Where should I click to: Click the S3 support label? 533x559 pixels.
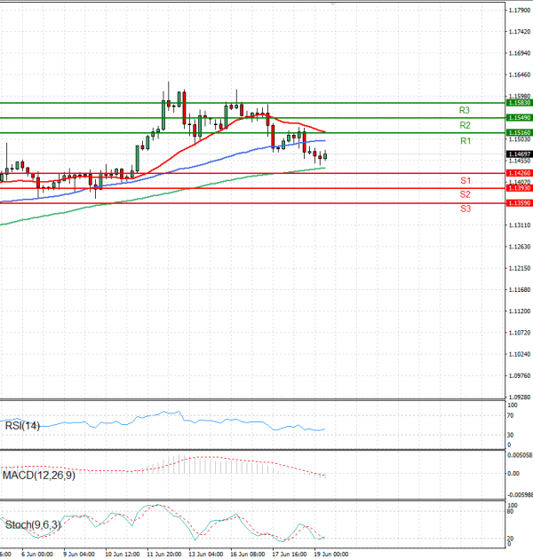point(465,209)
